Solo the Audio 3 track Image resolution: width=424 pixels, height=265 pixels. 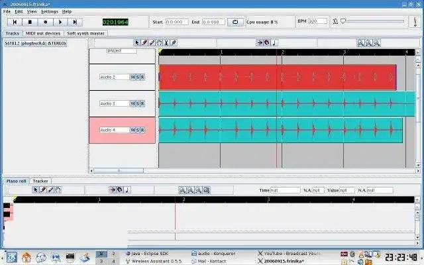pyautogui.click(x=138, y=103)
